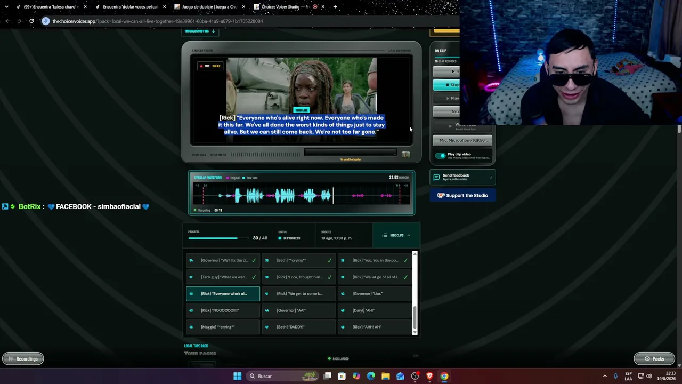This screenshot has height=384, width=682.
Task: Reload the page
Action: click(31, 21)
